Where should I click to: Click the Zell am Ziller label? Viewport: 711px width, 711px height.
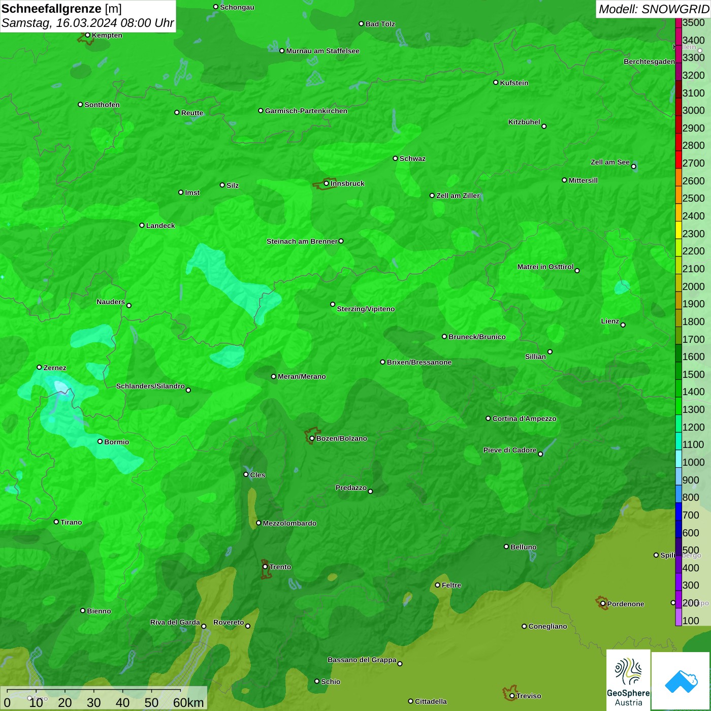click(458, 196)
